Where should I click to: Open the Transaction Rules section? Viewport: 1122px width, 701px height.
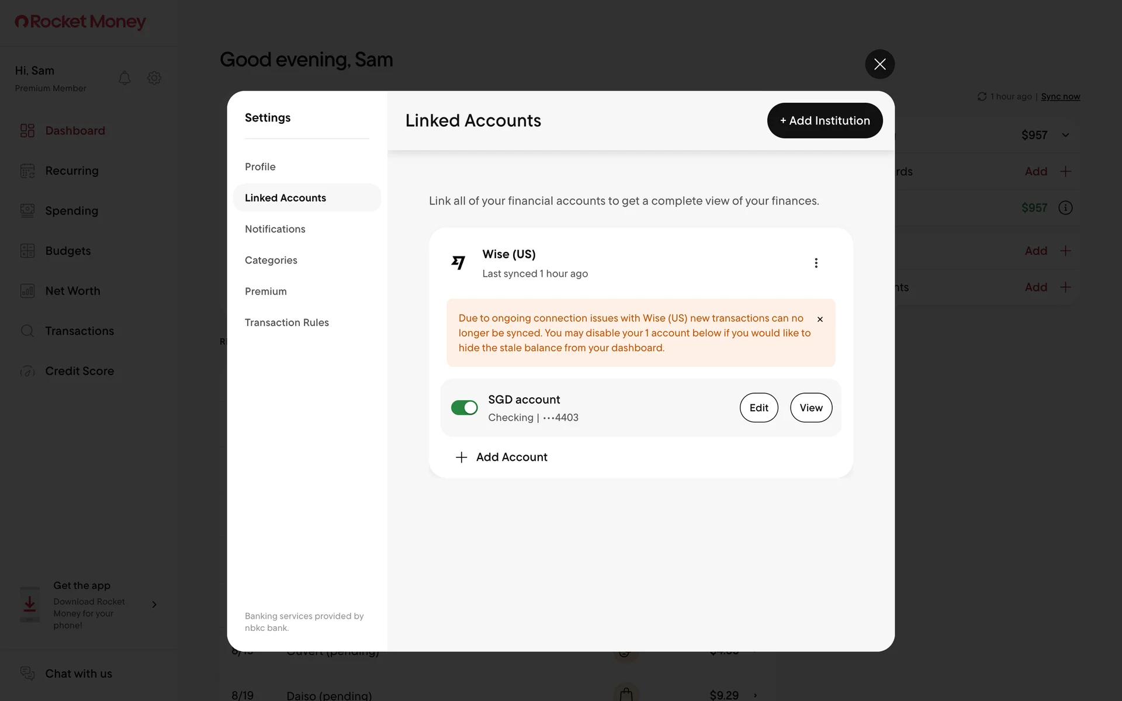coord(286,322)
